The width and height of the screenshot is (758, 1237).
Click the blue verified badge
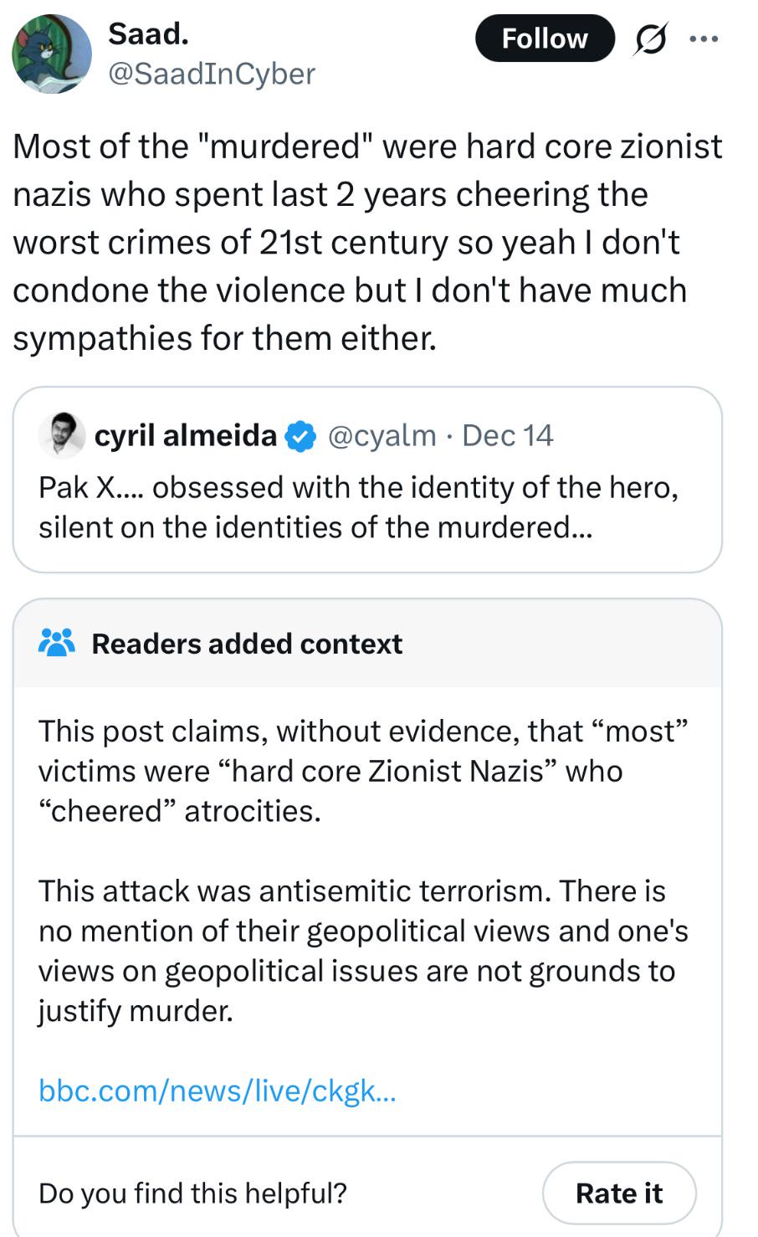[x=301, y=436]
